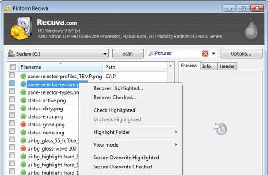The image size is (268, 175).
Task: Click the magnifier icon in Pictures filter box
Action: 151,53
